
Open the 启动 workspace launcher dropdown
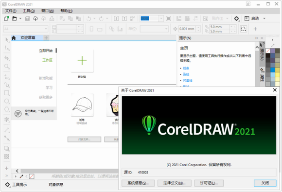click(x=264, y=18)
